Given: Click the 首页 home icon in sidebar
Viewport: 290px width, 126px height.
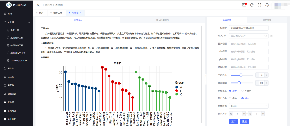Looking at the screenshot, I should (x=5, y=14).
